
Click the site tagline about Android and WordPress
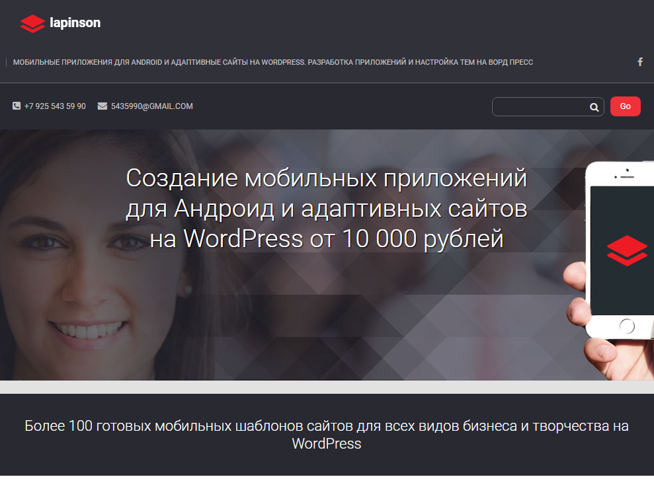[273, 62]
